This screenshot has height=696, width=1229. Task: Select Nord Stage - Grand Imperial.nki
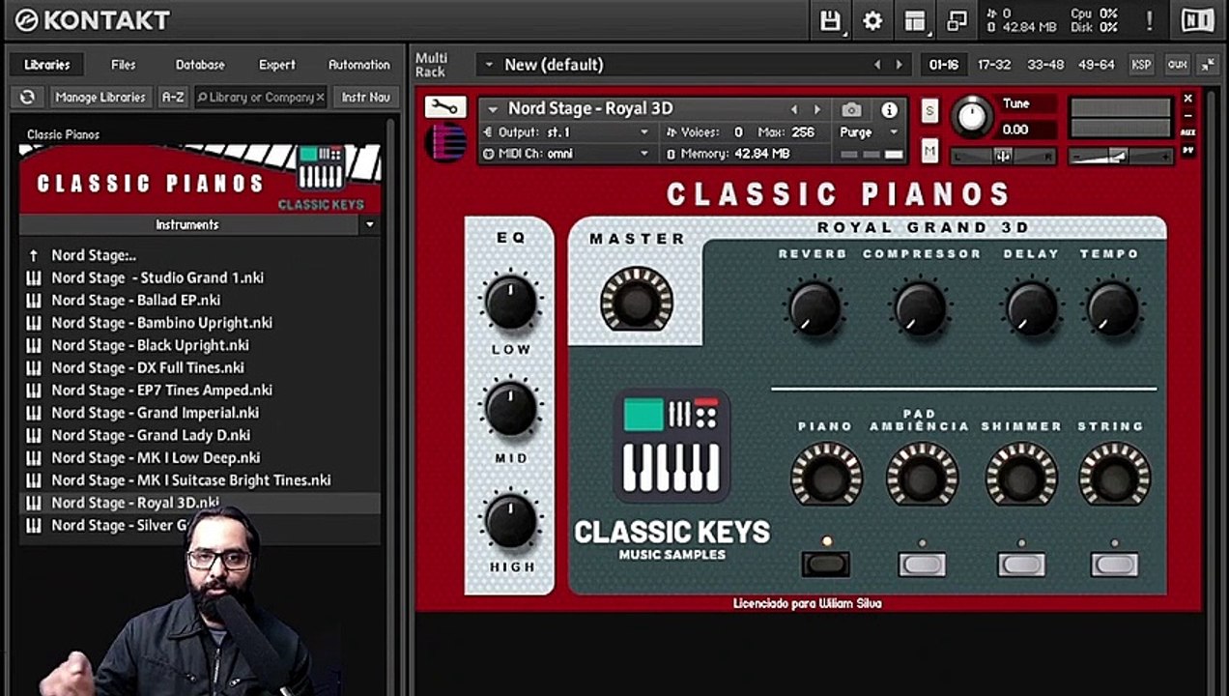pos(199,413)
